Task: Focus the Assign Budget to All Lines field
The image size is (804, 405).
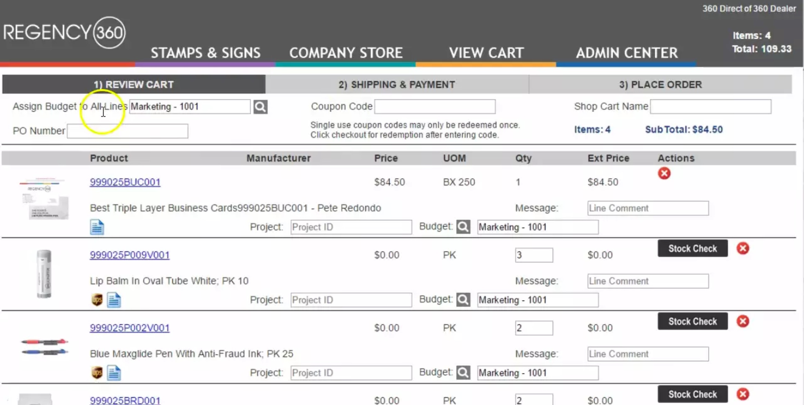Action: (190, 107)
